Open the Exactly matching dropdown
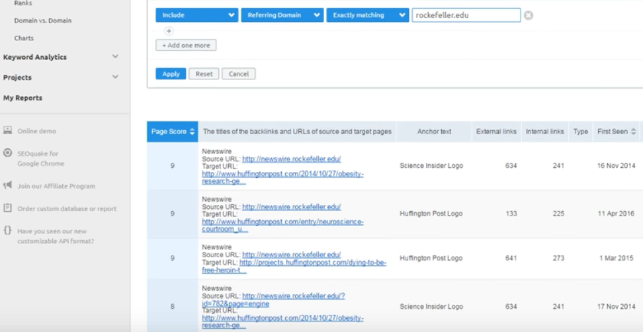The height and width of the screenshot is (332, 643). click(367, 15)
